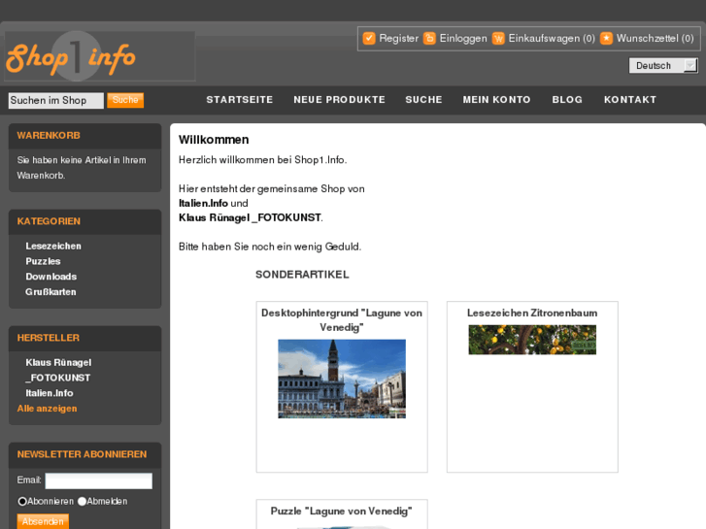Screen dimensions: 706x529
Task: Click the Hersteller panel heading
Action: click(x=49, y=338)
